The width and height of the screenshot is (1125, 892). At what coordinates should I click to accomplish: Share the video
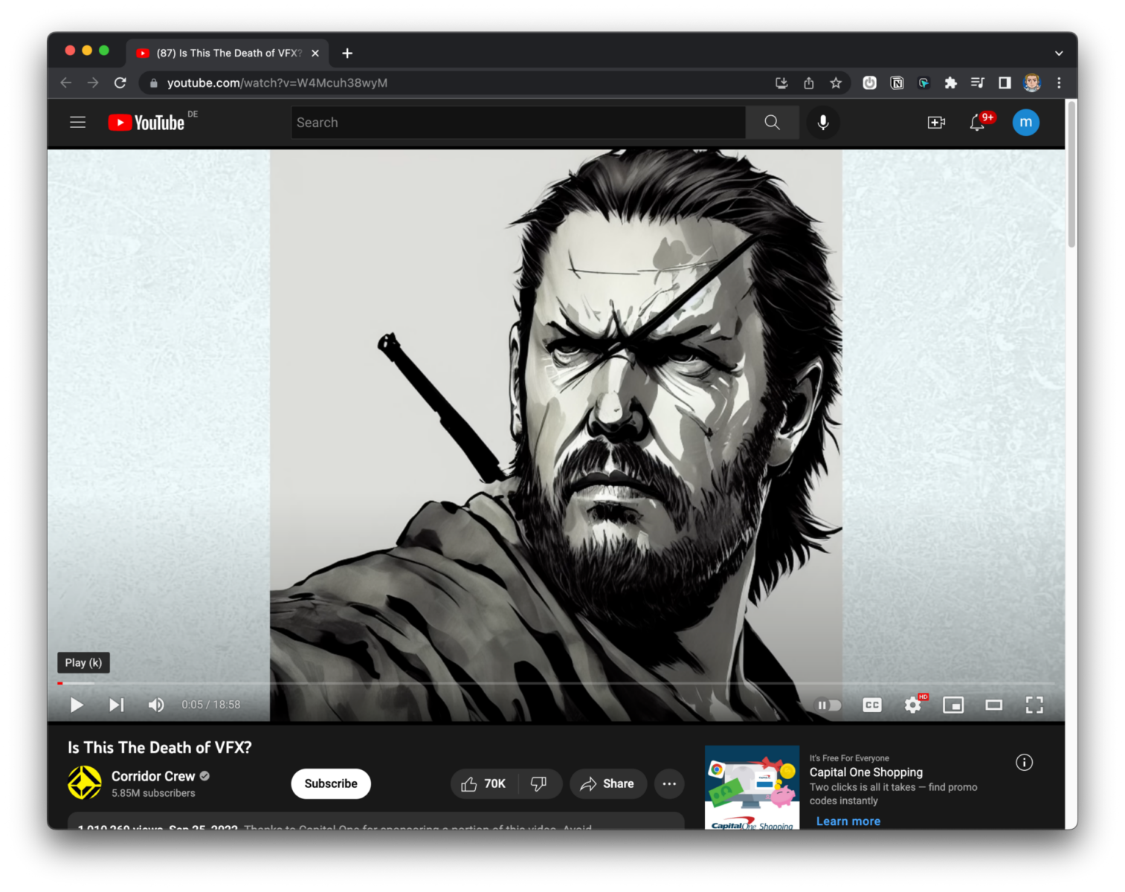click(x=608, y=784)
